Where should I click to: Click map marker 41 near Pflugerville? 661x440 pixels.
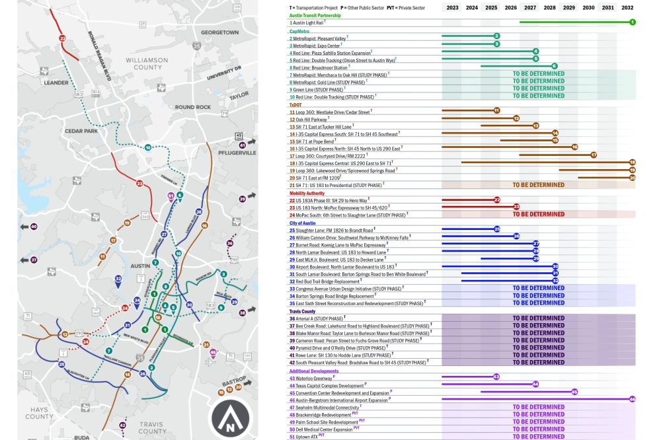(x=243, y=145)
